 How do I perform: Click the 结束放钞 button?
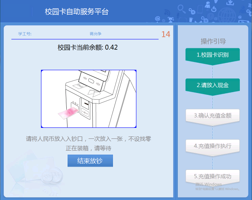[90, 161]
